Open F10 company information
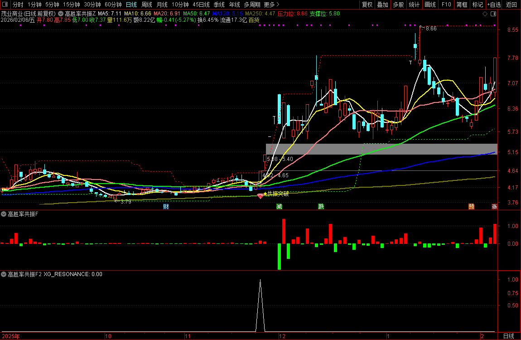 pyautogui.click(x=446, y=5)
